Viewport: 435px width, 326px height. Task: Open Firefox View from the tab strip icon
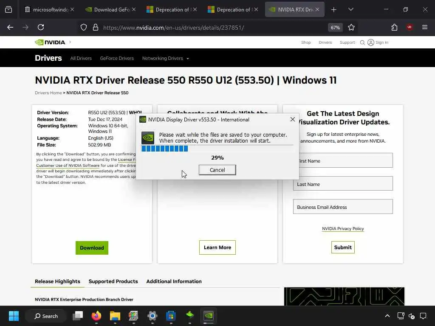coord(8,9)
